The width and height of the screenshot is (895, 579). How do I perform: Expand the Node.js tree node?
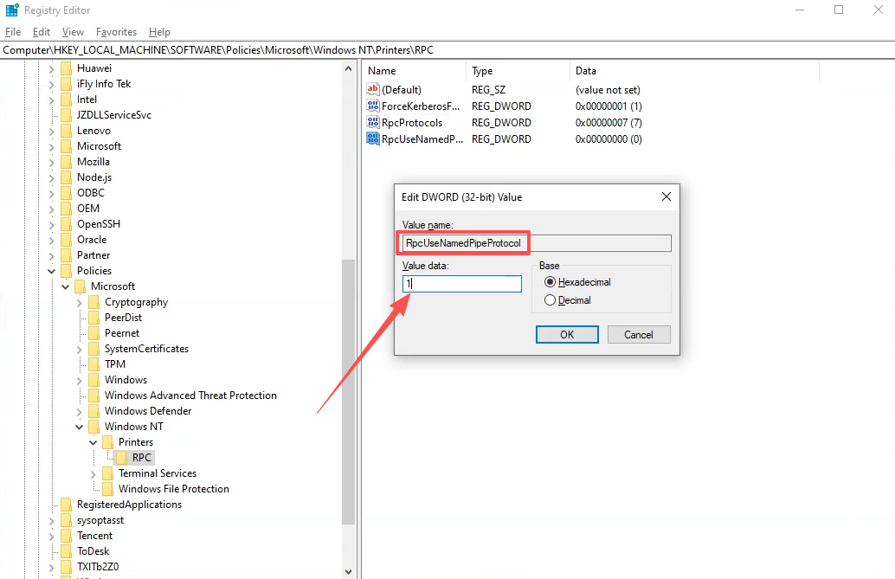(x=51, y=177)
